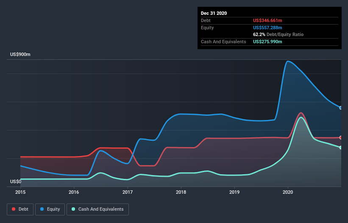Toggle the Cash And Equivalents legend button
The height and width of the screenshot is (223, 348).
click(97, 209)
